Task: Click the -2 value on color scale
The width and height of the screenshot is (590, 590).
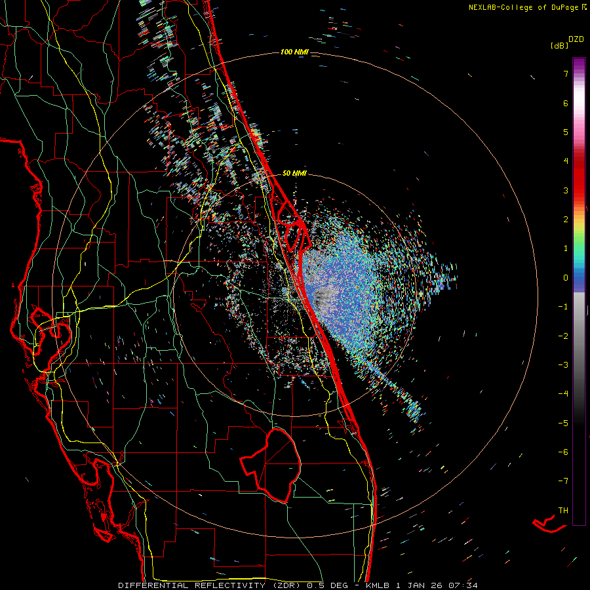Action: 563,336
